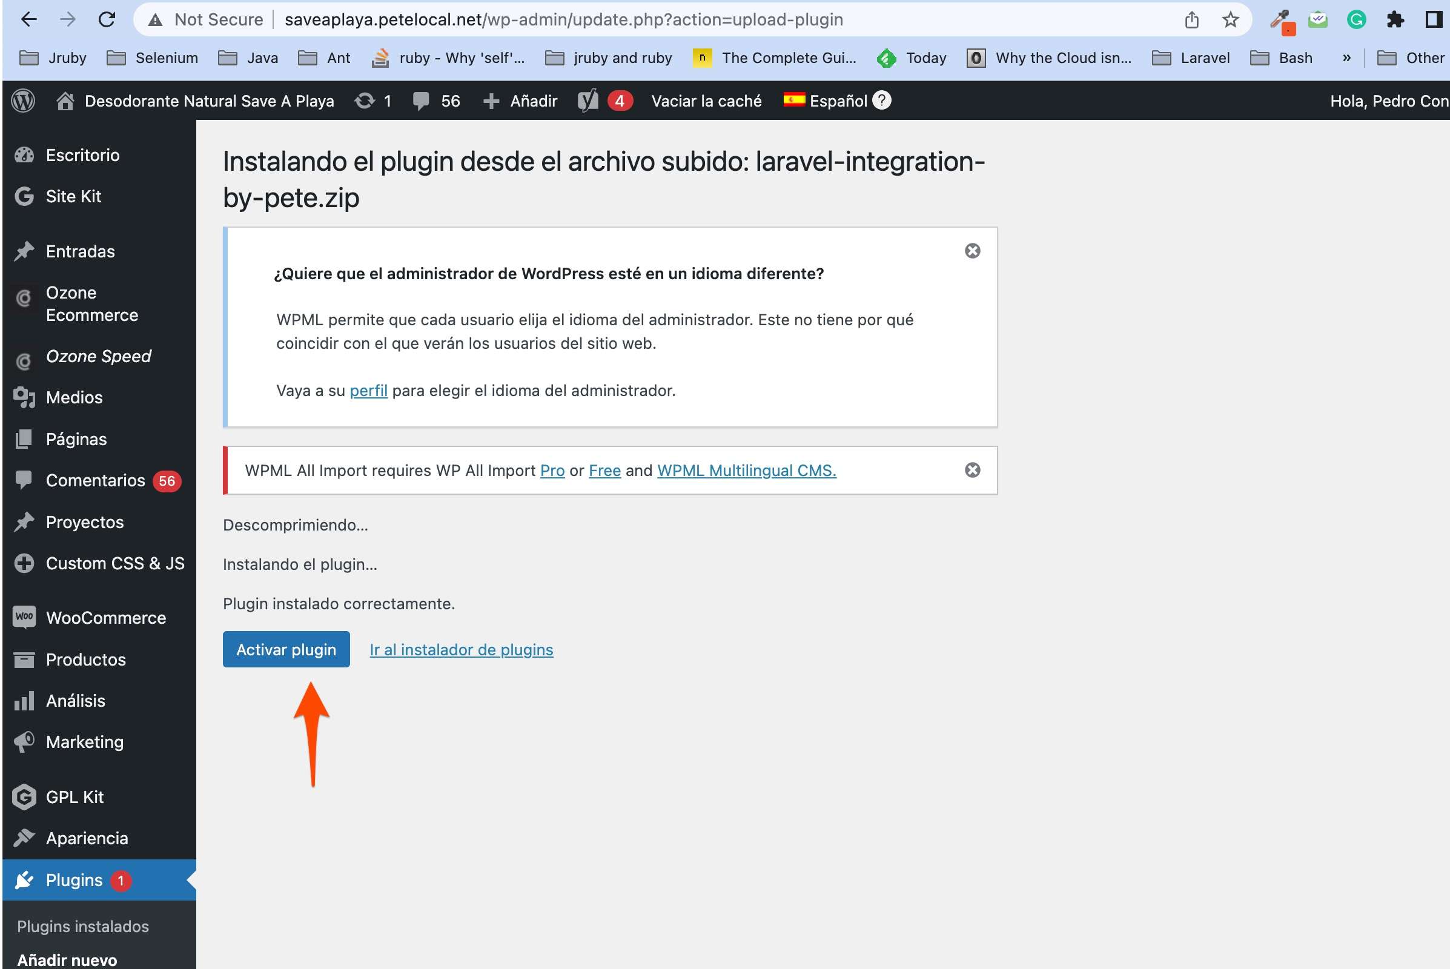The width and height of the screenshot is (1450, 969).
Task: Bookmark page with star icon
Action: (x=1230, y=20)
